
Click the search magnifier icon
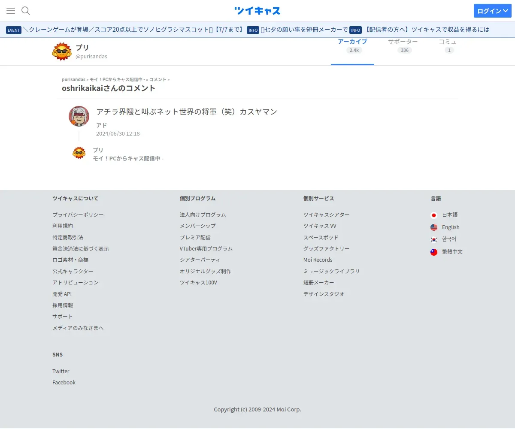26,11
